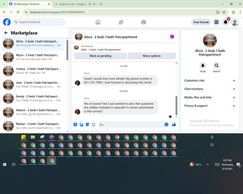Click the purple conversation info icon
243x194 pixels.
172,36
